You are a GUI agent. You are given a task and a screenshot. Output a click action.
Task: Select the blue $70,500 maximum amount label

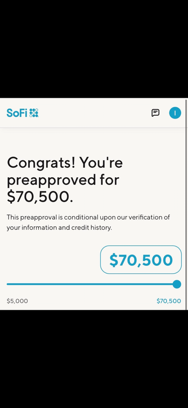coord(169,301)
